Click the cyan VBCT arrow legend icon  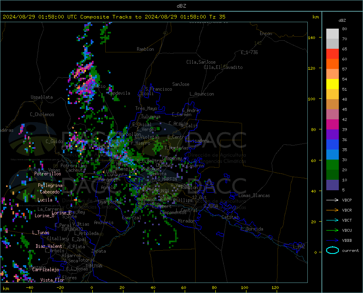pyautogui.click(x=332, y=220)
